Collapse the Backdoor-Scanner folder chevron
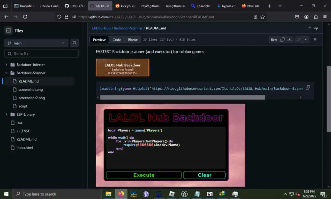Screen dimensions: 331x199 pos(6,73)
